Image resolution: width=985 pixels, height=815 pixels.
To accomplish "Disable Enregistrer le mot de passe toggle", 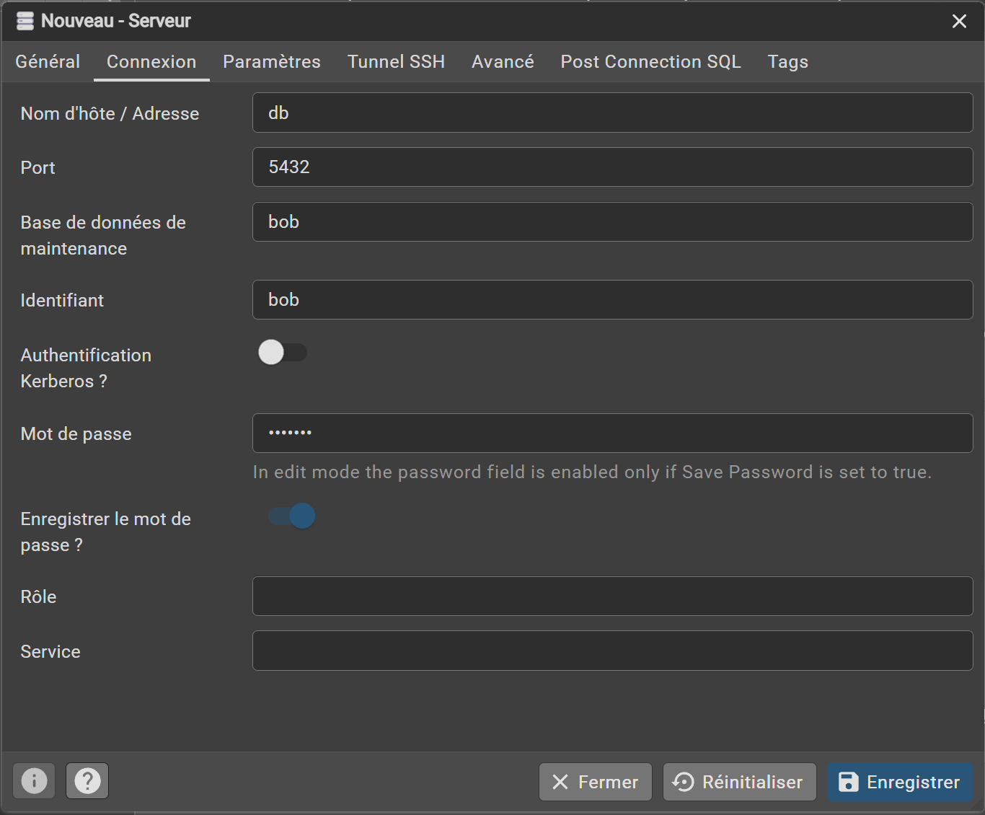I will pyautogui.click(x=292, y=516).
